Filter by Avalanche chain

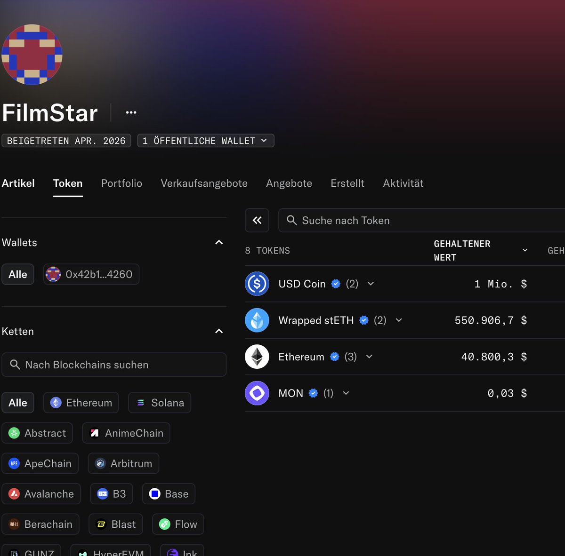[41, 494]
